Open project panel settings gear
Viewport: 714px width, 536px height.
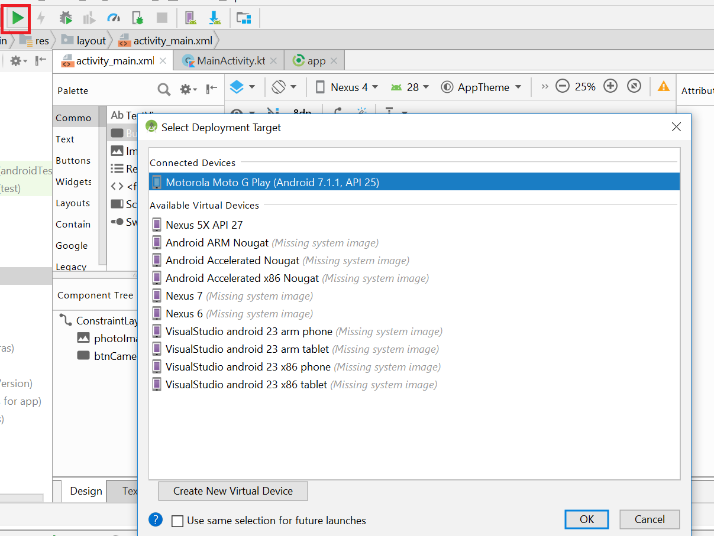click(19, 61)
